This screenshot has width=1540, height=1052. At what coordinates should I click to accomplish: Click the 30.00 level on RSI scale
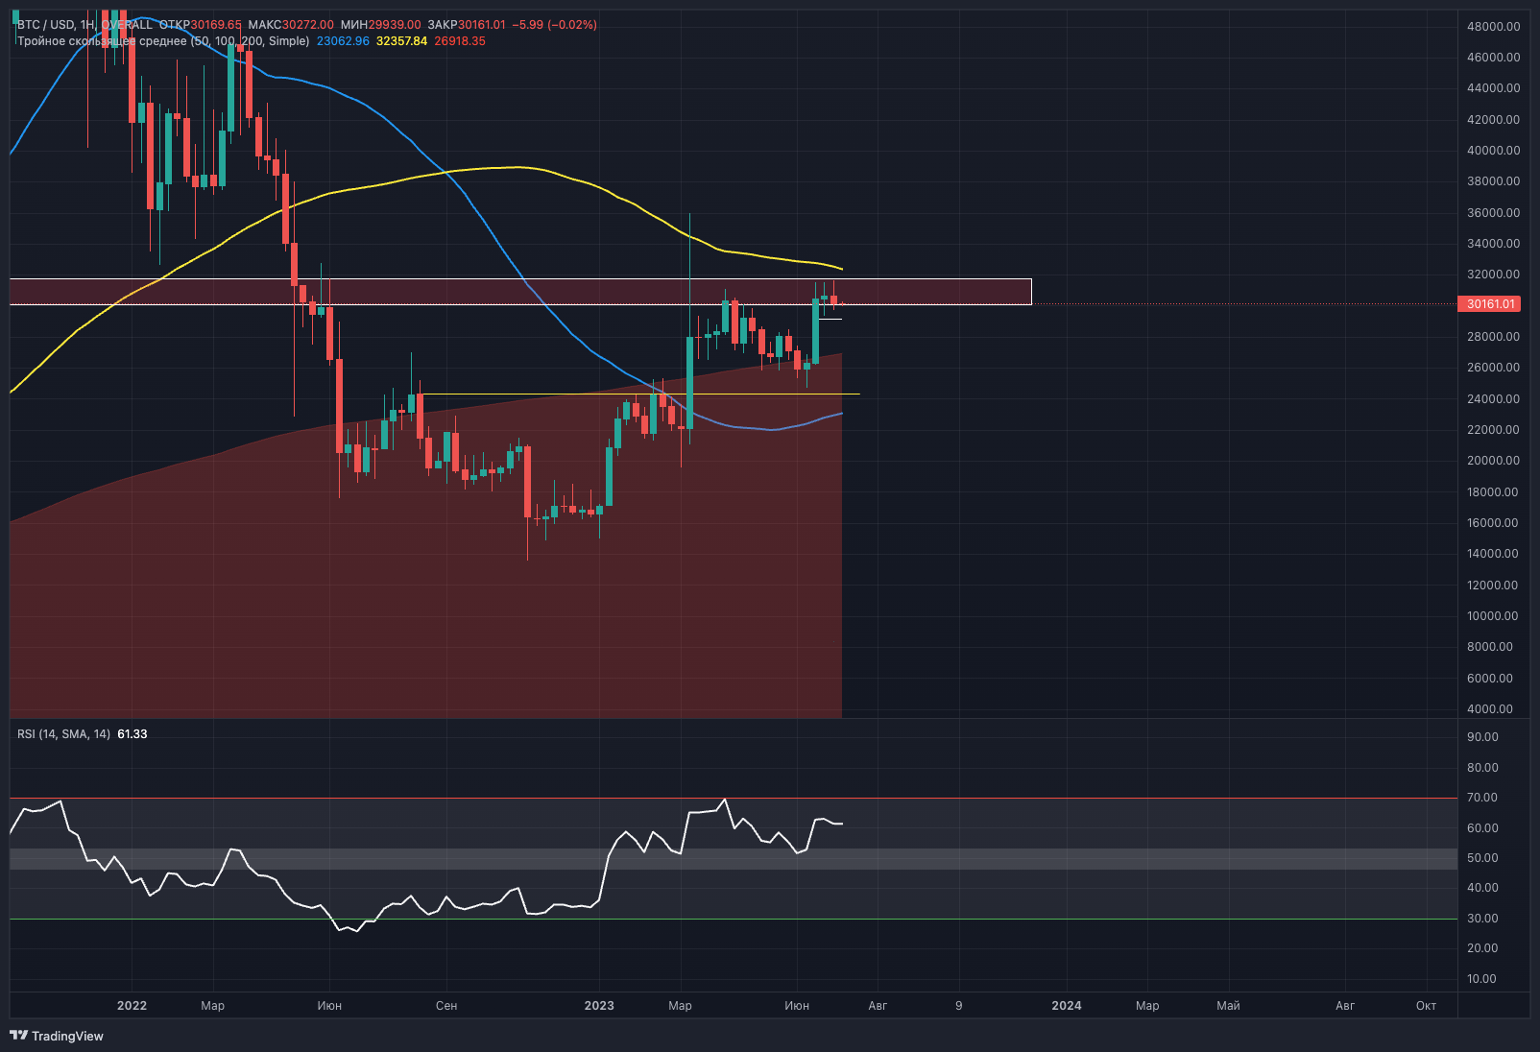pyautogui.click(x=1482, y=919)
